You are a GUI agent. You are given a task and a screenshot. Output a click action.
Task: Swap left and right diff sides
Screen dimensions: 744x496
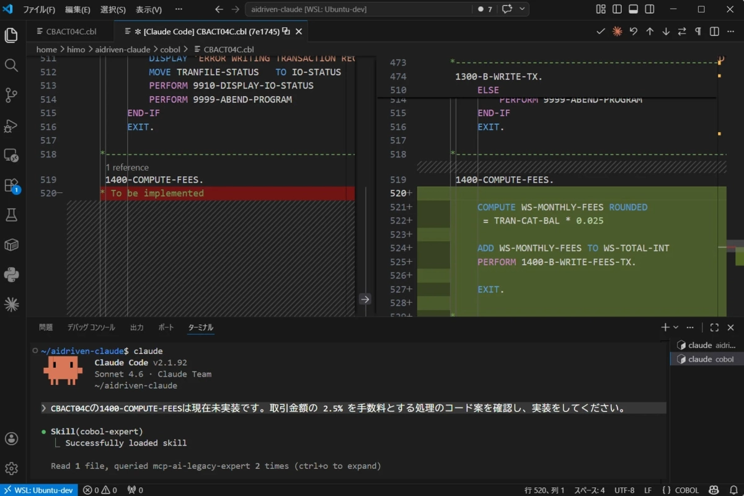click(x=682, y=31)
